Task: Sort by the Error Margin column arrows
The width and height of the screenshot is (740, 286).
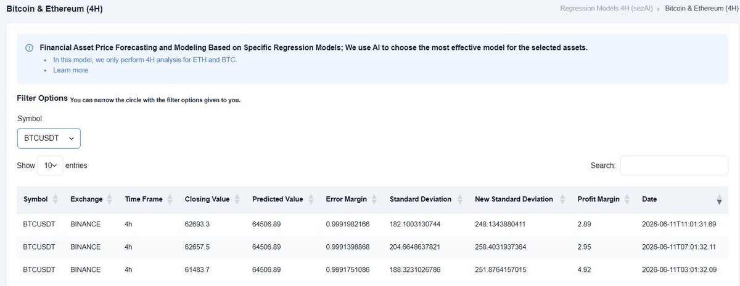Action: (375, 200)
